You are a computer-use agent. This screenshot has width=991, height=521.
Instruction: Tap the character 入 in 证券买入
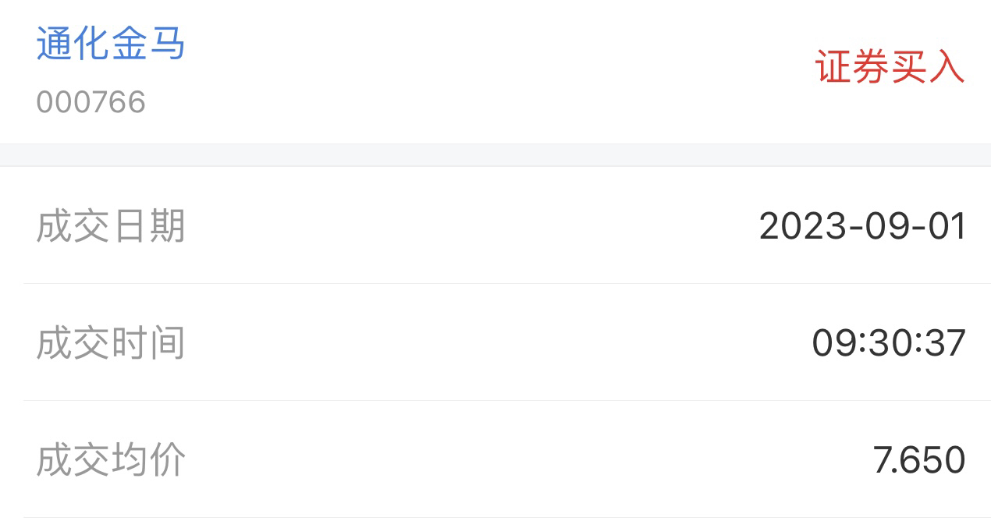pos(947,67)
